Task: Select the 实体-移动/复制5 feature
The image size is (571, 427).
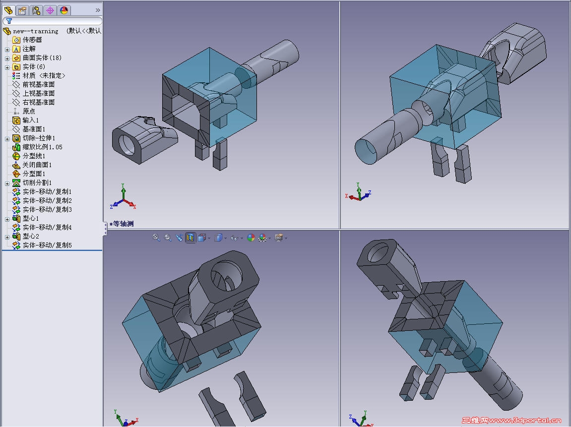Action: pos(47,245)
